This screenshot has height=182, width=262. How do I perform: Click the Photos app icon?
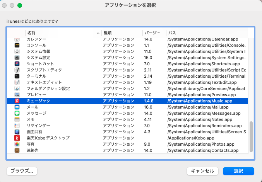point(17,144)
